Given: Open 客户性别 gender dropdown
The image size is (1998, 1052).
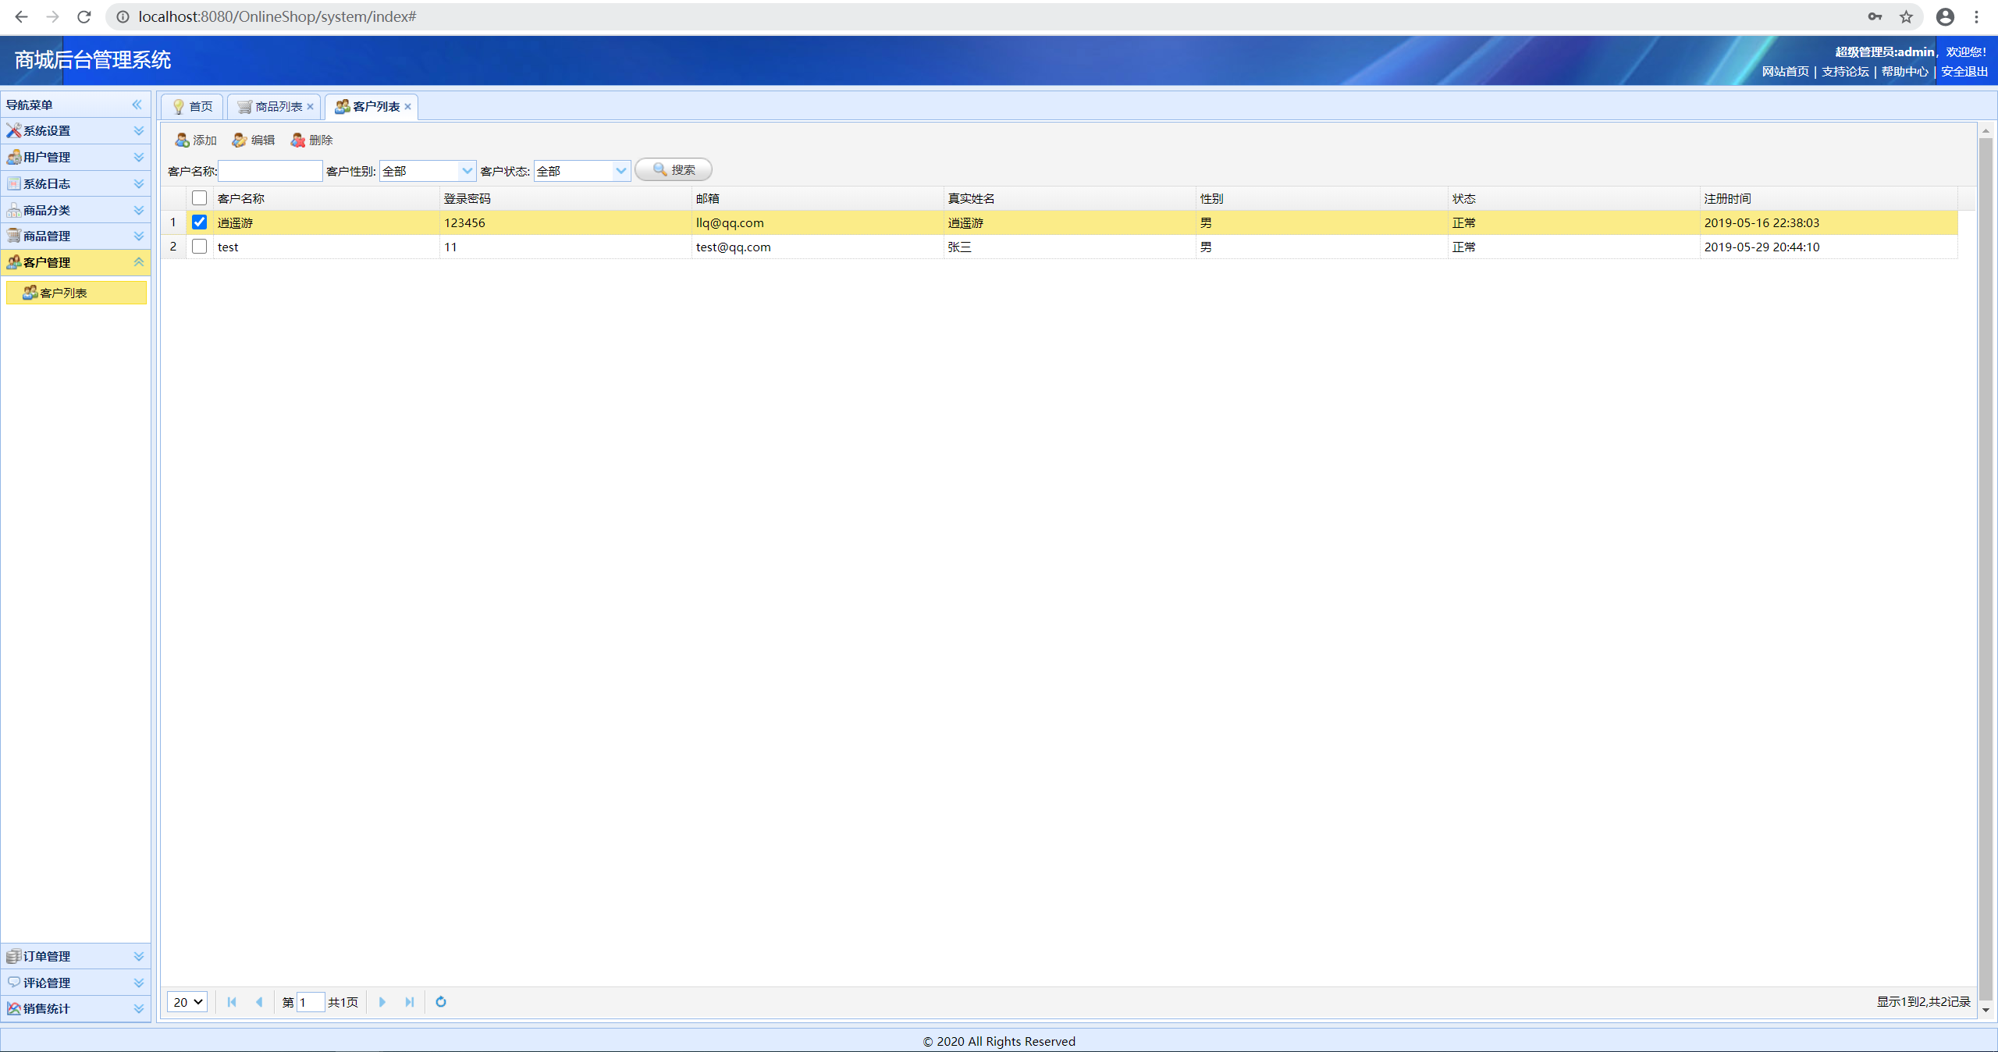Looking at the screenshot, I should click(x=468, y=171).
